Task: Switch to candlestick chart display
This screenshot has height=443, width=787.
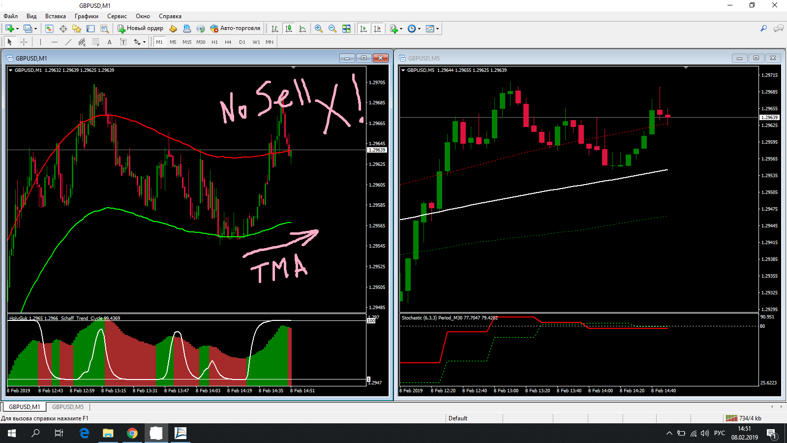Action: (x=289, y=29)
